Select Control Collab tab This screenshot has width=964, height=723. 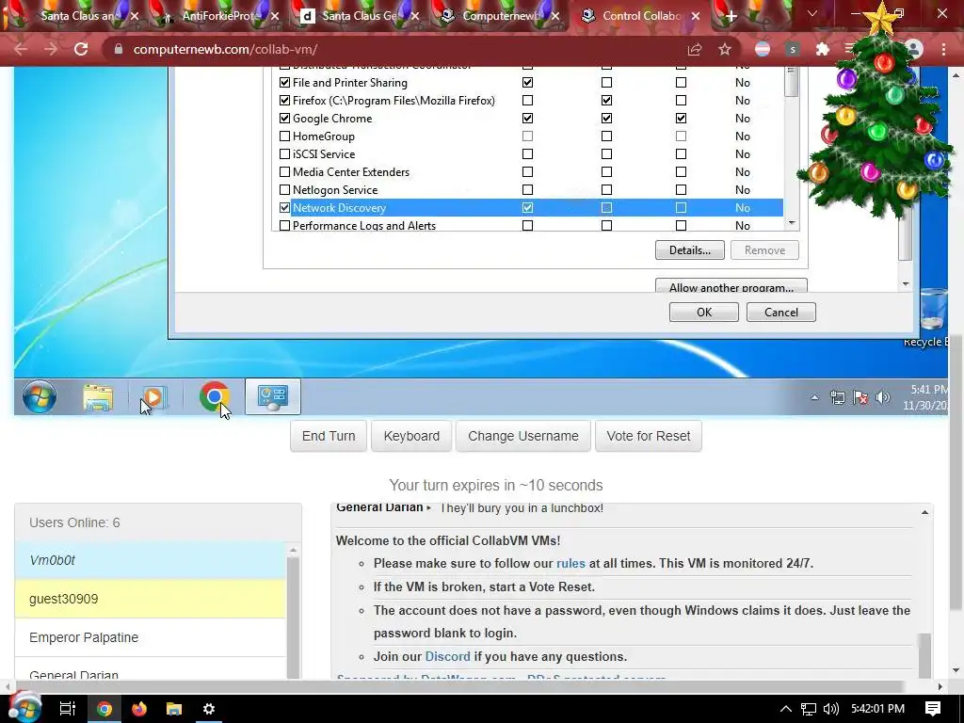coord(640,16)
